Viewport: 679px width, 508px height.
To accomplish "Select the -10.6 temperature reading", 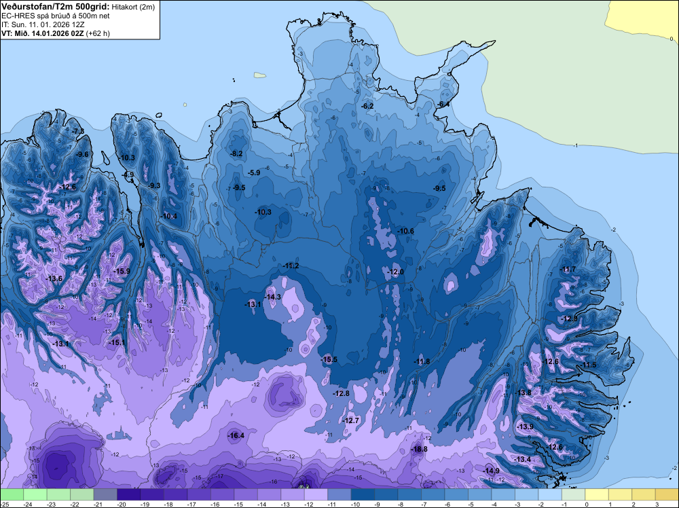I will (x=406, y=232).
